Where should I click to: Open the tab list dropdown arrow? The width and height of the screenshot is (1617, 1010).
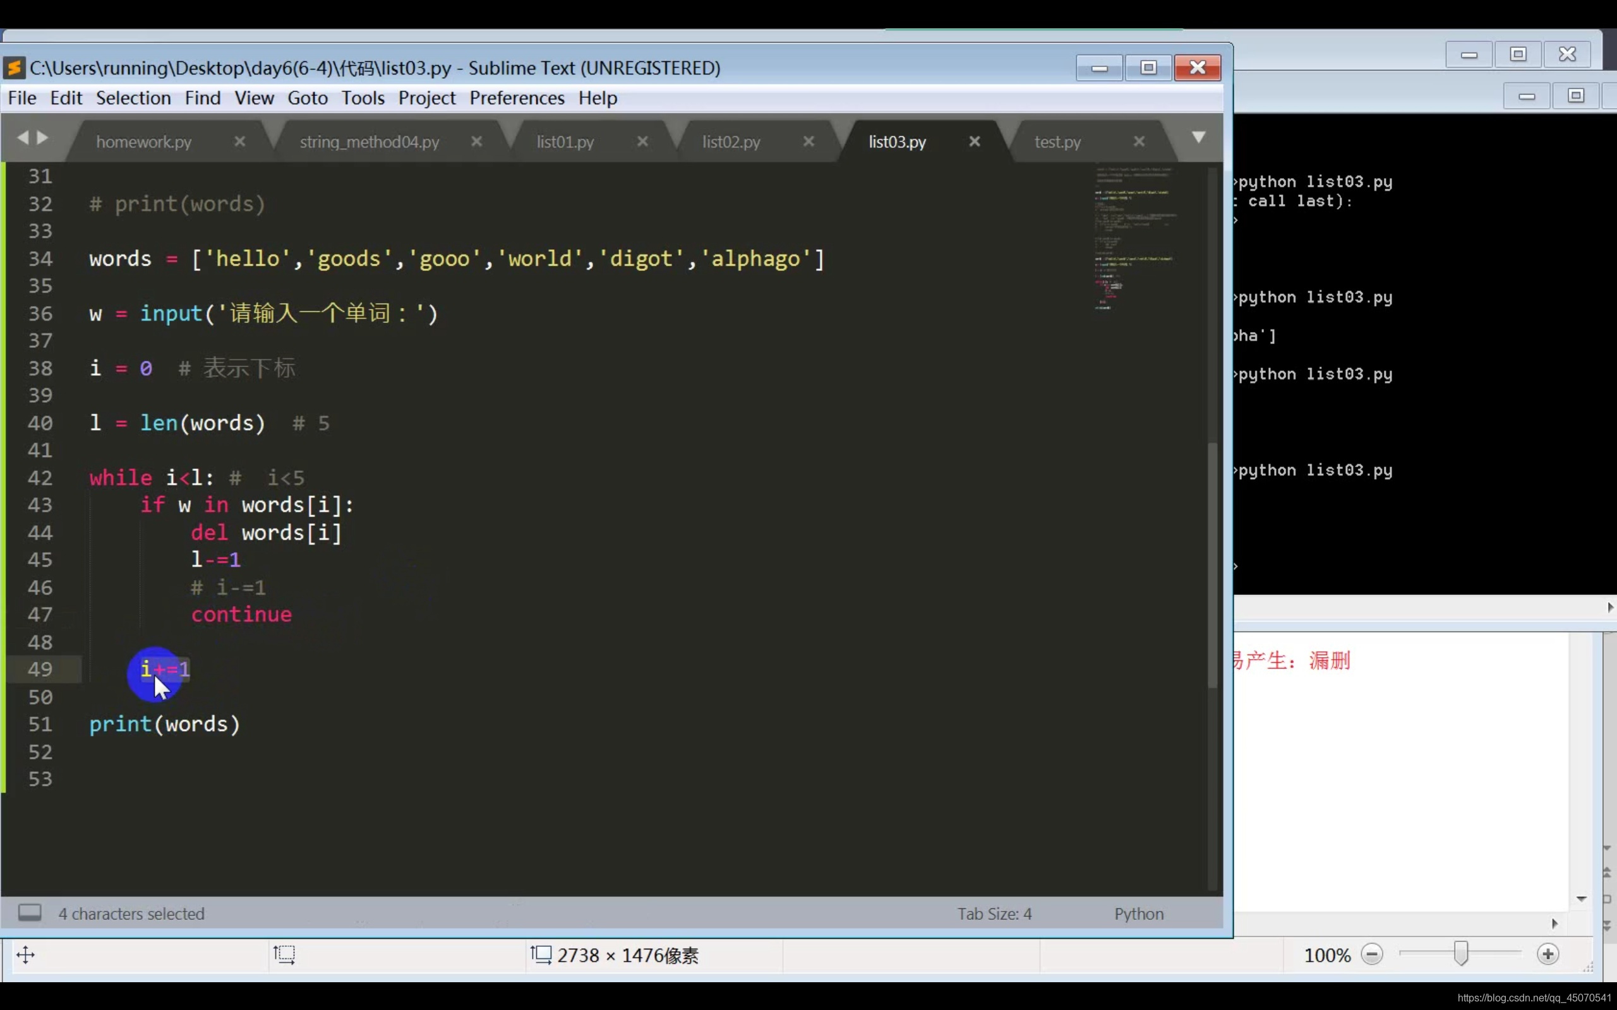click(x=1199, y=138)
